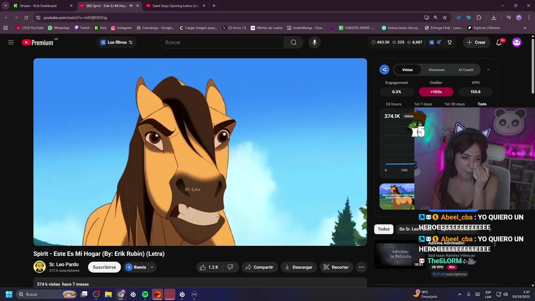Open Adivina la Película video thumbnail
Viewport: 535px width, 301px height.
(x=400, y=255)
